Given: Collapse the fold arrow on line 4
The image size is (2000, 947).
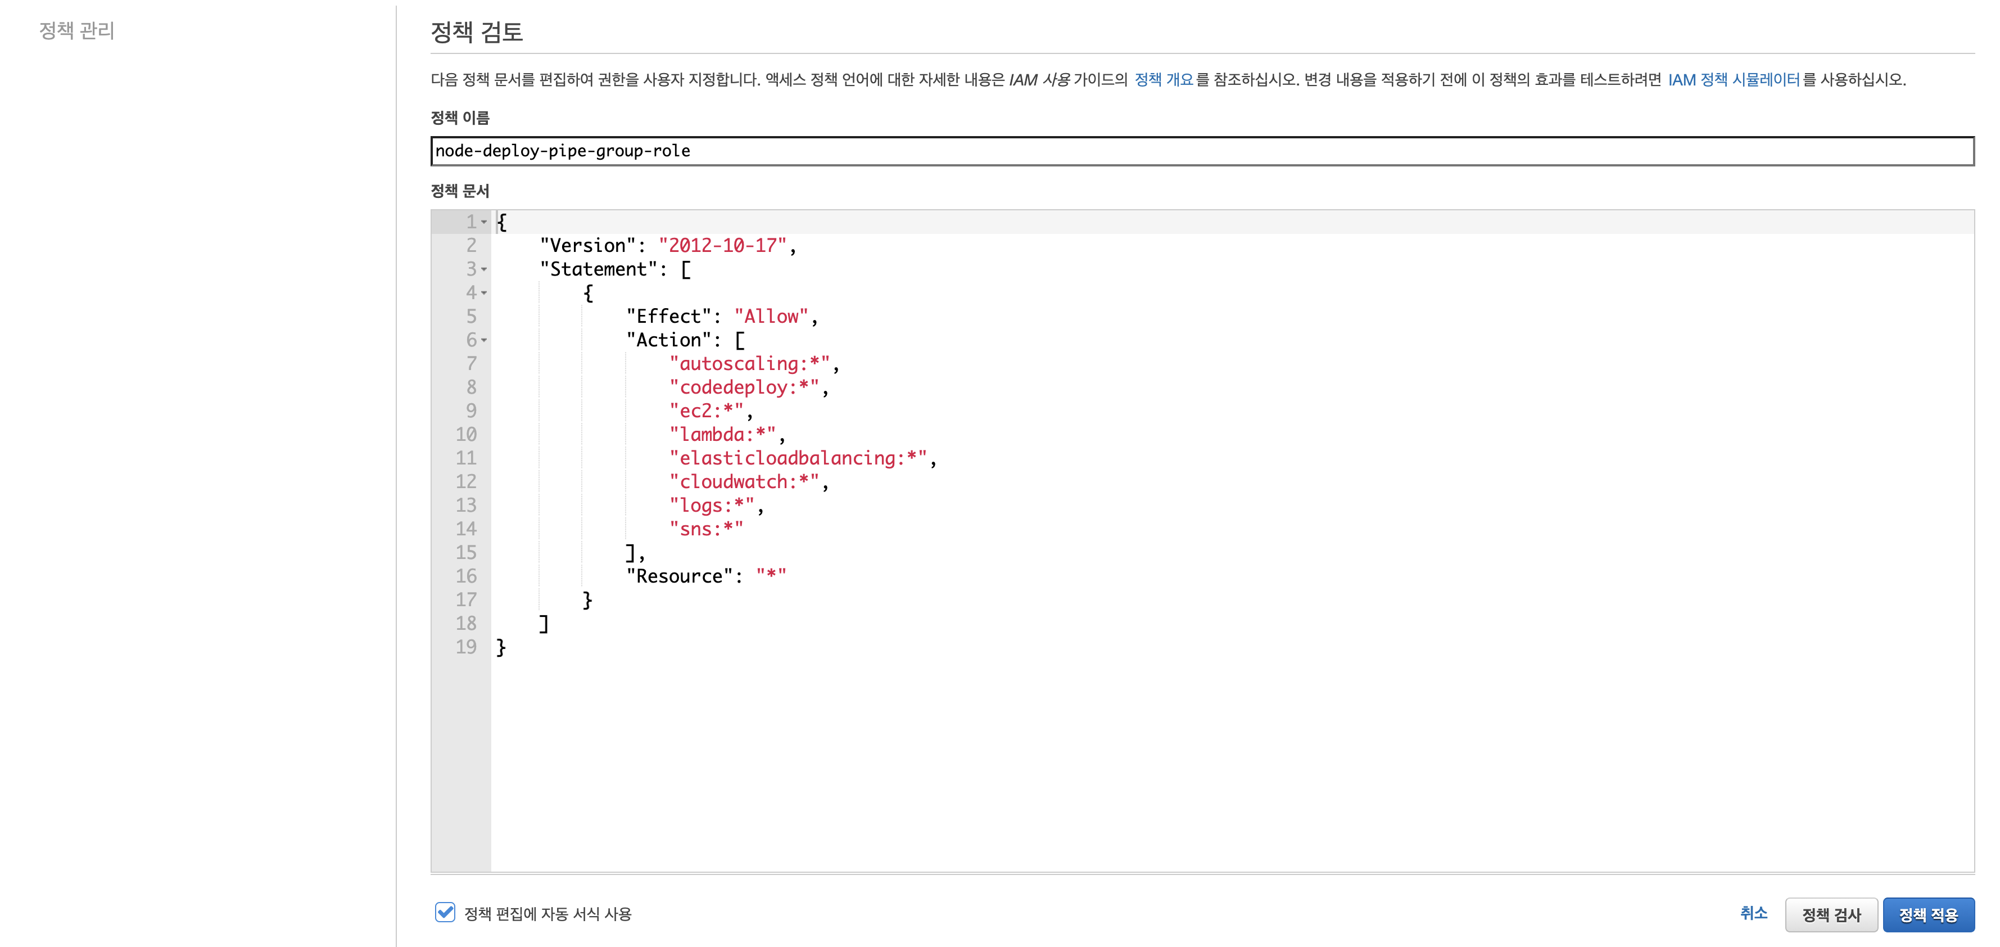Looking at the screenshot, I should coord(483,293).
